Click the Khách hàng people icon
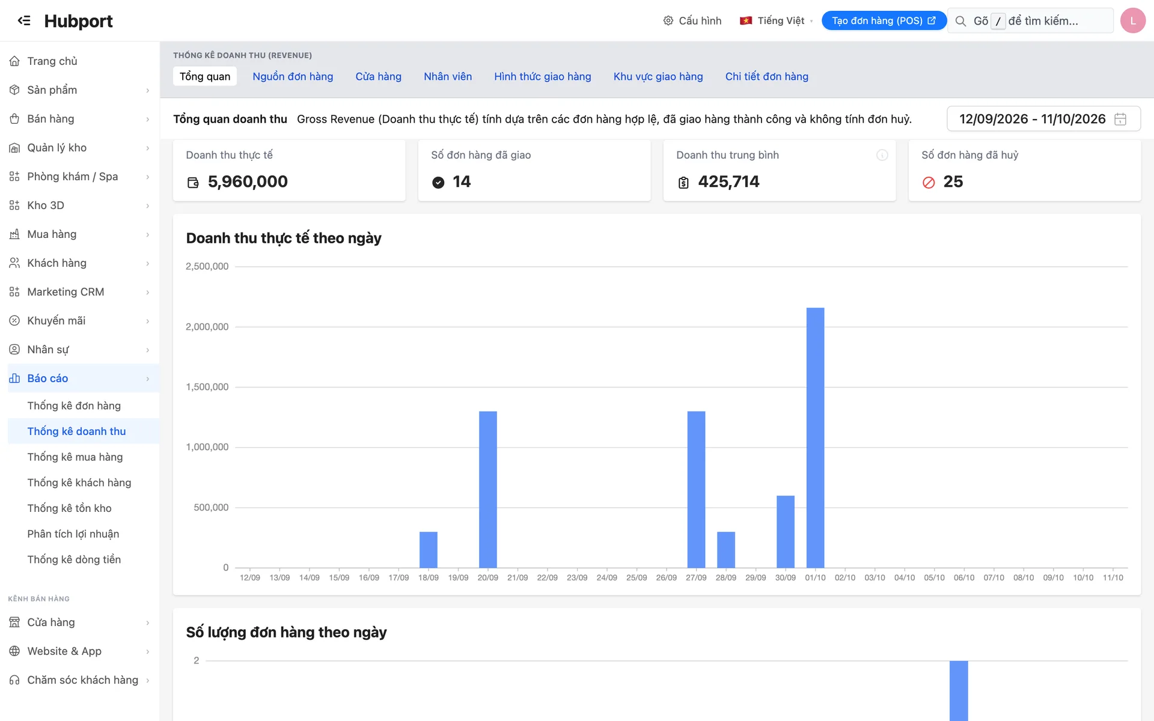 click(x=14, y=263)
